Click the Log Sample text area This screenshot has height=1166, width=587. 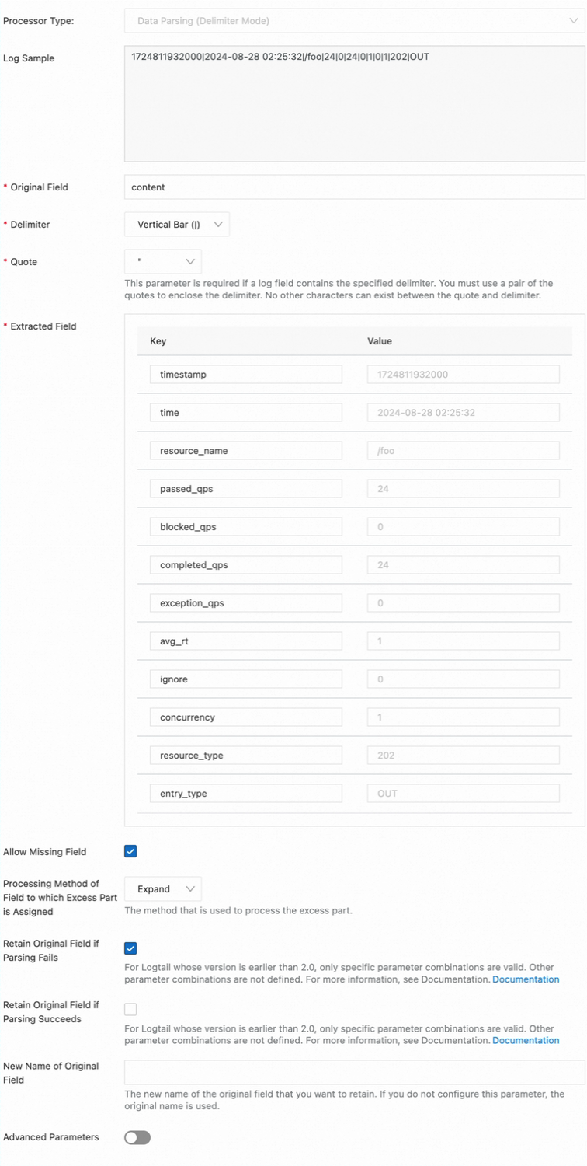354,104
